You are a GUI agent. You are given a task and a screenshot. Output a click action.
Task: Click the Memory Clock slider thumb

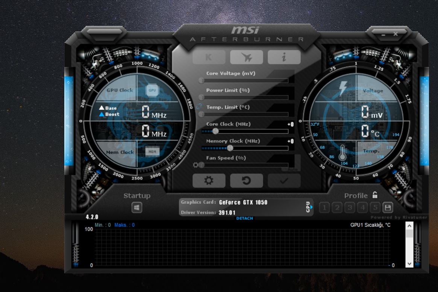pos(230,148)
